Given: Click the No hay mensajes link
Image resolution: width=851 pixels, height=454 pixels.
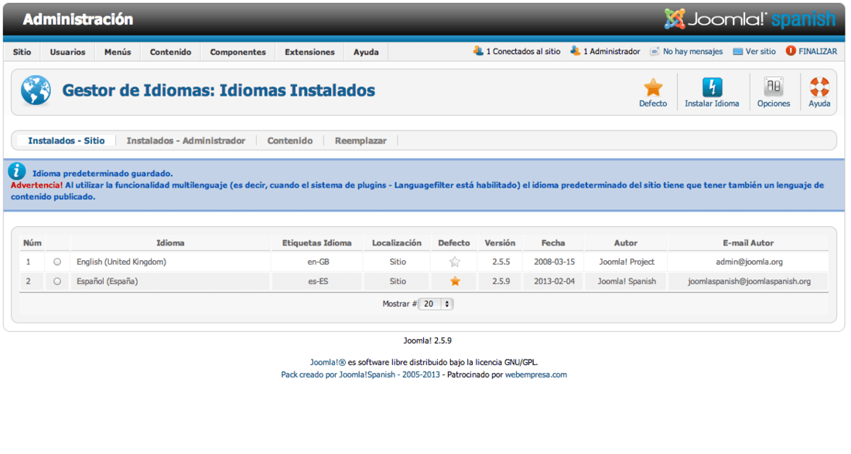Looking at the screenshot, I should [692, 52].
